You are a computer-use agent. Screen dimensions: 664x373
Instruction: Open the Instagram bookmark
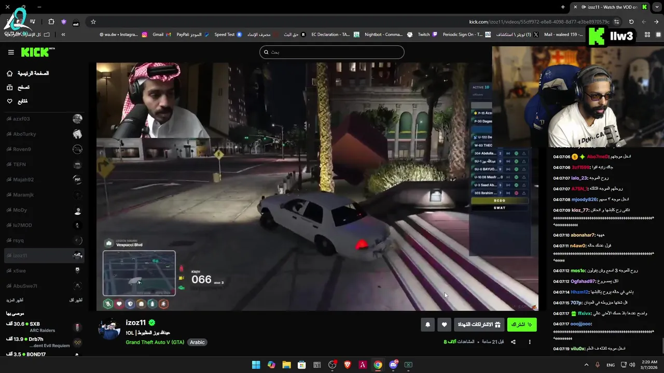[x=123, y=35]
